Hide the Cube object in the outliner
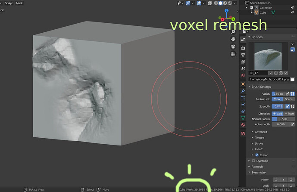The width and height of the screenshot is (297, 192). pos(293,12)
